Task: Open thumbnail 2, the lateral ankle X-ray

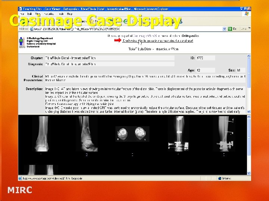Action: [x=87, y=134]
